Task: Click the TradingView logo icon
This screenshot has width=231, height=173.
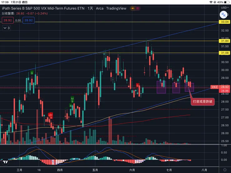Action: [x=5, y=162]
